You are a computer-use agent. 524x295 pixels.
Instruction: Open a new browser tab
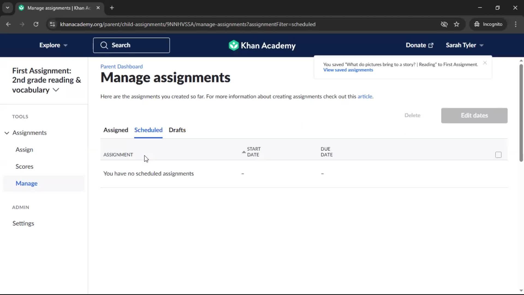click(x=112, y=8)
